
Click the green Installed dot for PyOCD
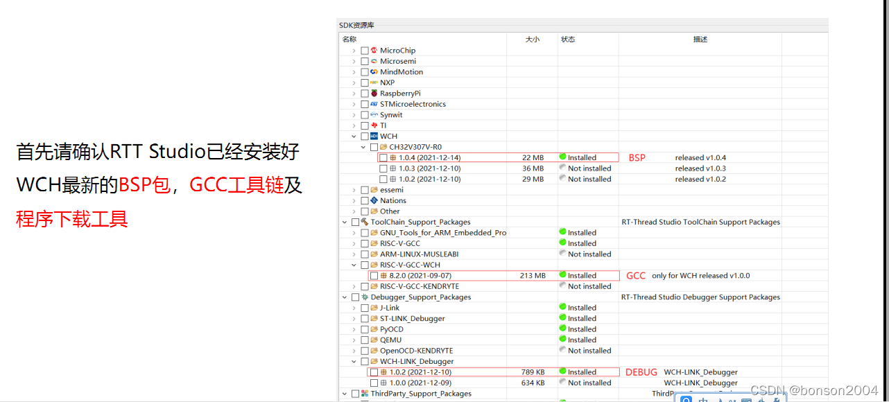coord(563,329)
